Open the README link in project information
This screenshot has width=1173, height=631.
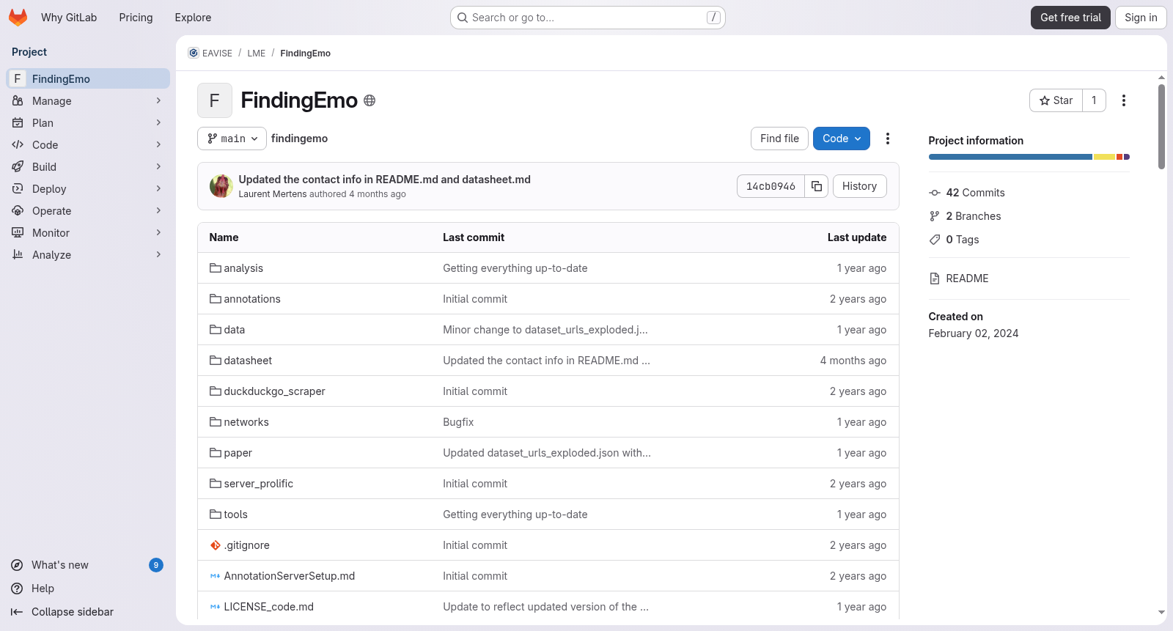967,278
